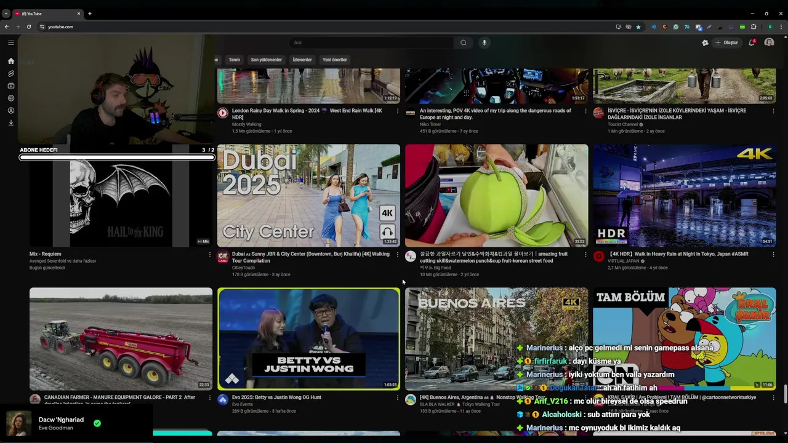The height and width of the screenshot is (443, 788).
Task: Select the 'Yeni öneriler' filter chip
Action: 335,60
